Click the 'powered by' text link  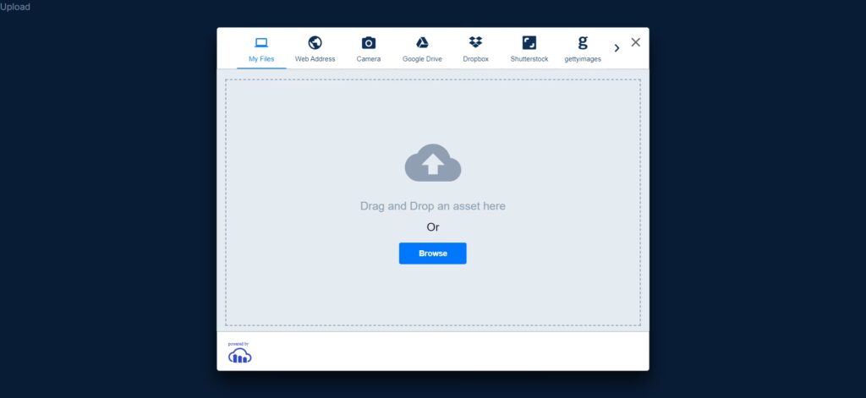[238, 344]
